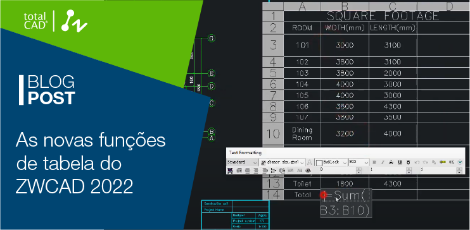
Task: Center the paragraph text
Action: (x=256, y=171)
